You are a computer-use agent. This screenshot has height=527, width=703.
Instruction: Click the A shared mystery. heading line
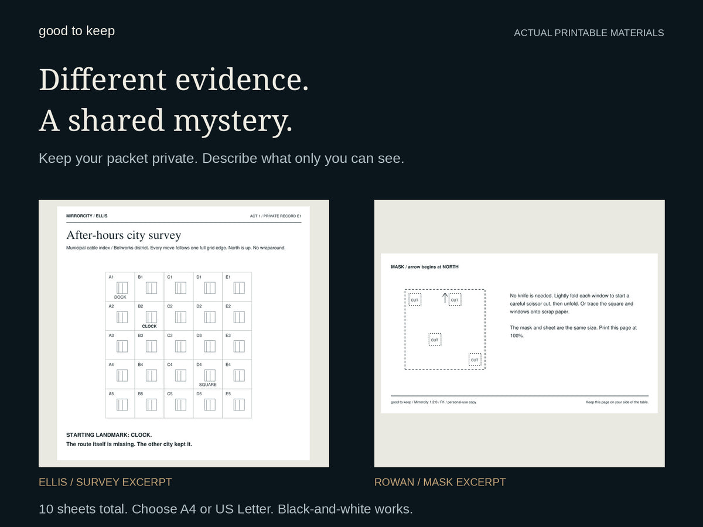[166, 121]
